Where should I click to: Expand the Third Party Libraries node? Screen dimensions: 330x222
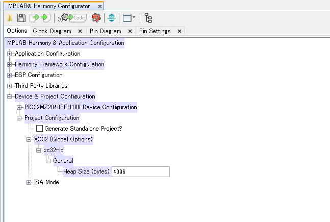9,86
